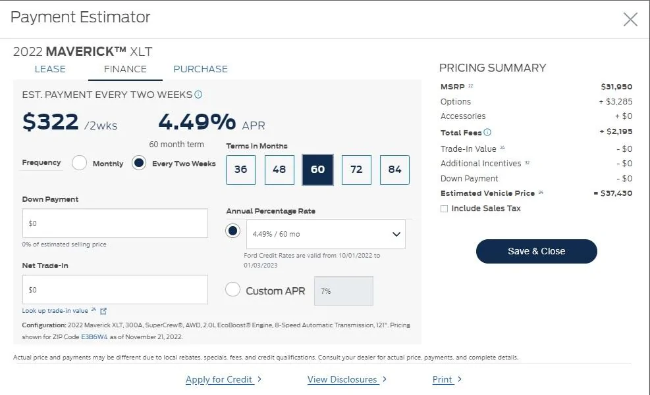The height and width of the screenshot is (395, 650).
Task: Click the Options + $3,285 value
Action: [616, 102]
